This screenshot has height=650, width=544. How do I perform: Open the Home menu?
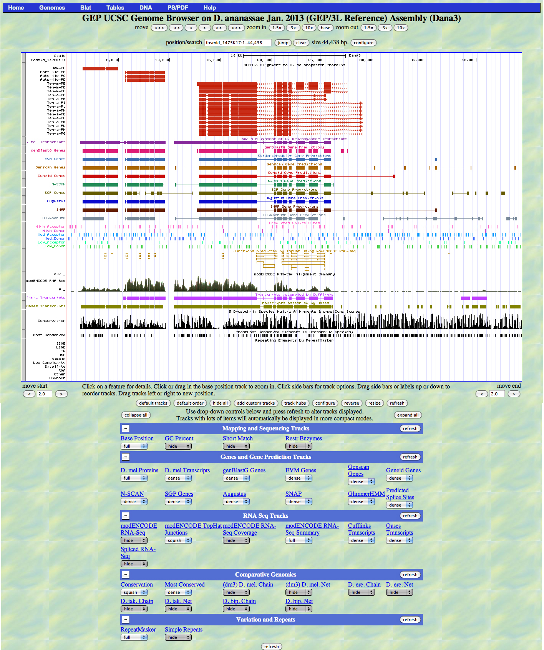(16, 8)
